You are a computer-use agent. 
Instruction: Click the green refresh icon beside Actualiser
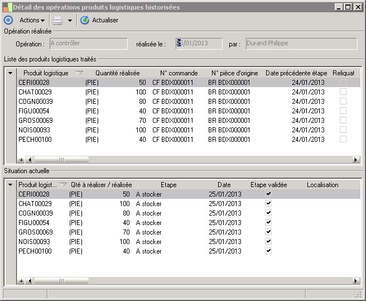click(x=85, y=20)
